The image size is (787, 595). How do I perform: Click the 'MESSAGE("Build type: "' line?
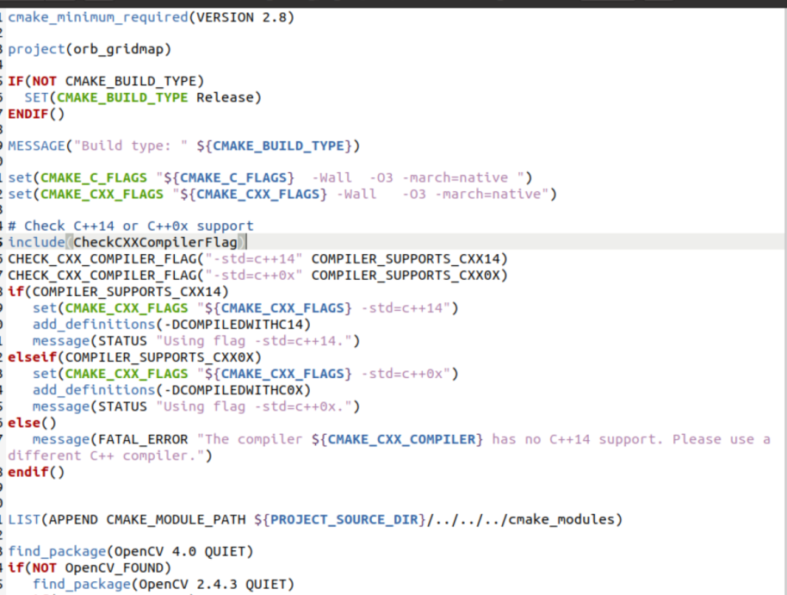pyautogui.click(x=184, y=146)
